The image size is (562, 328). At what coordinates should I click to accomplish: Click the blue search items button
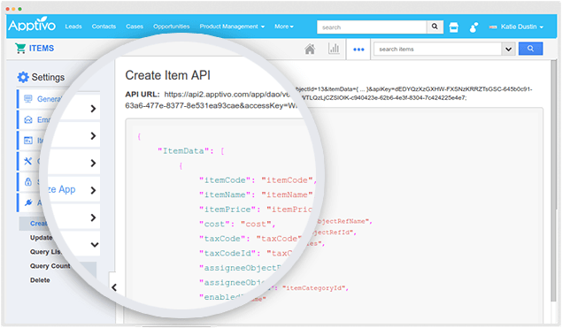point(530,49)
